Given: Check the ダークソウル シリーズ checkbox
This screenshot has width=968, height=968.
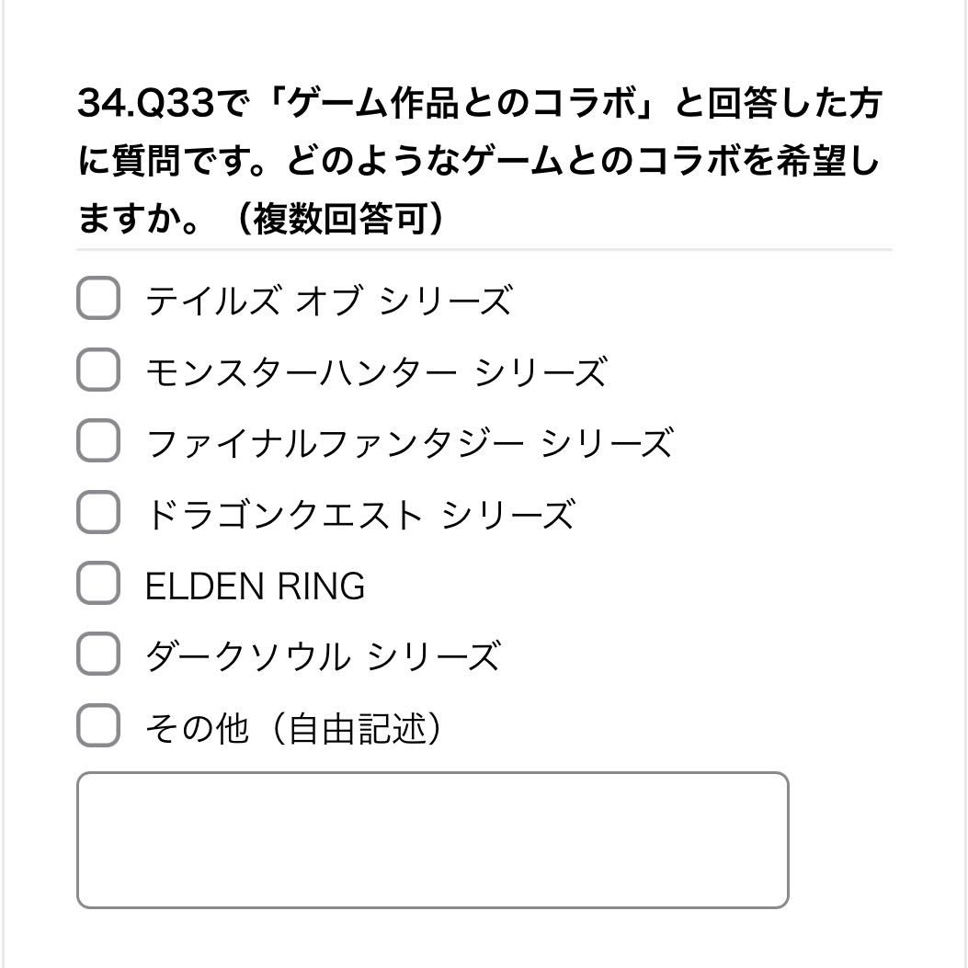Looking at the screenshot, I should click(x=98, y=655).
